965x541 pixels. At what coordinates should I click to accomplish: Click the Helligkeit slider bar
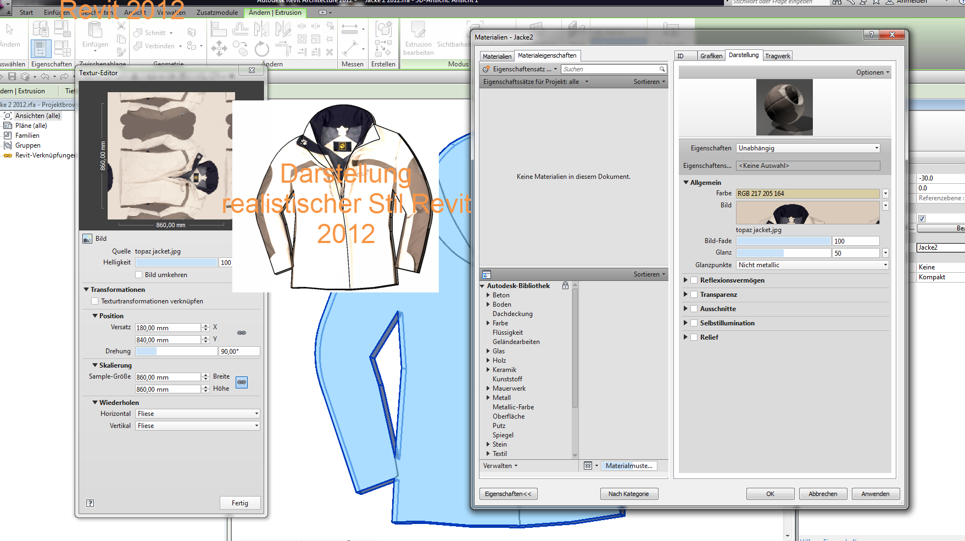[x=176, y=262]
